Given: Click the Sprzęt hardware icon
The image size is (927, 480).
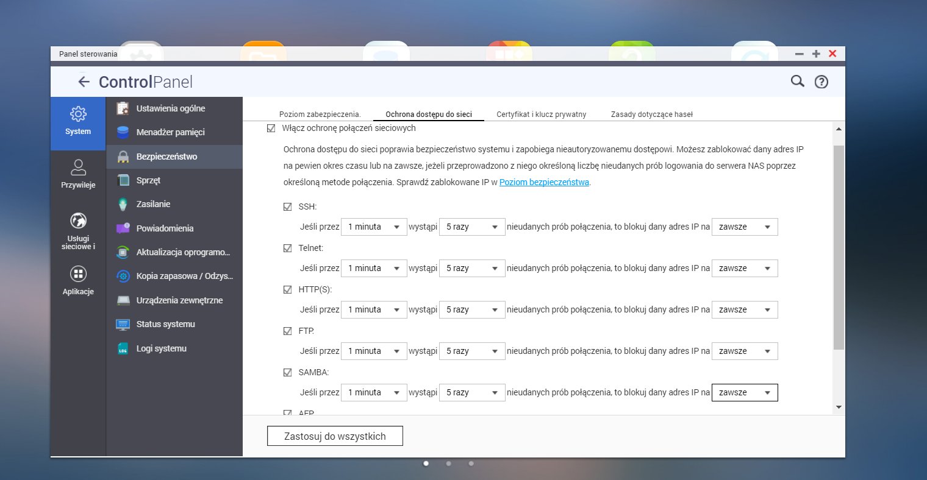Looking at the screenshot, I should pos(123,180).
